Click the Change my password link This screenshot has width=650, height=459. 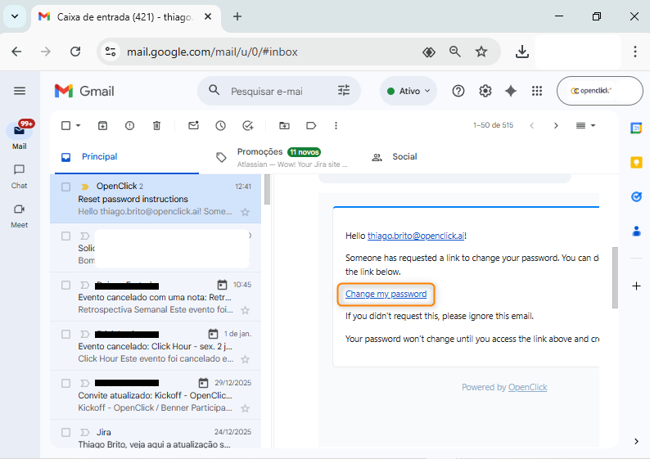(x=386, y=294)
